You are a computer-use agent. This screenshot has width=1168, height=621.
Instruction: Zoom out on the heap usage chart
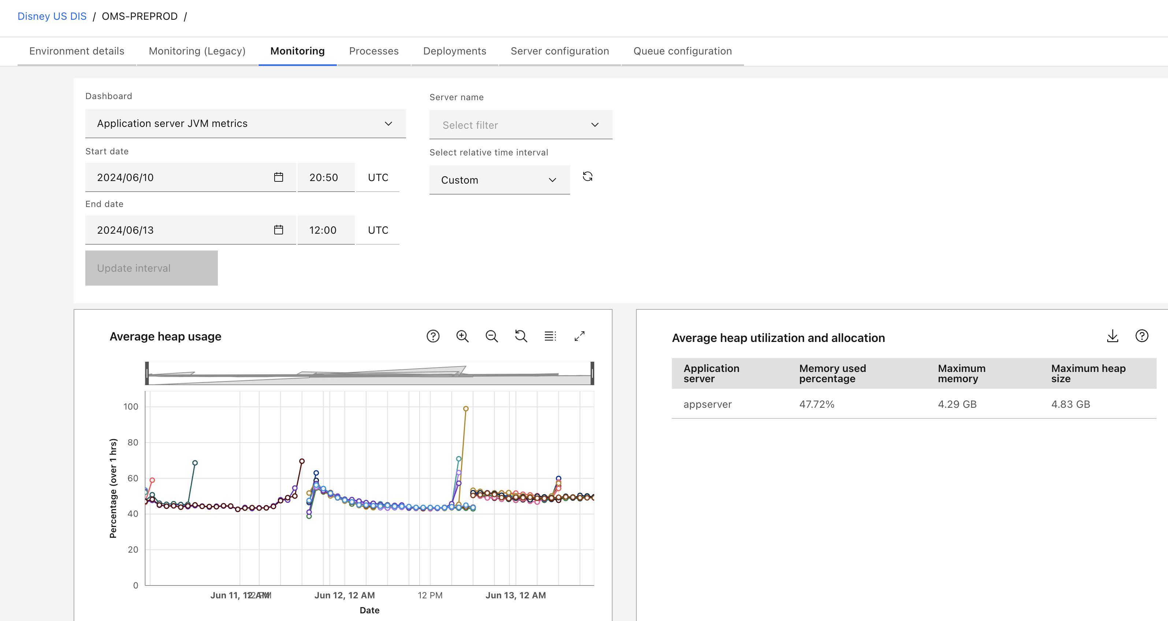tap(491, 336)
